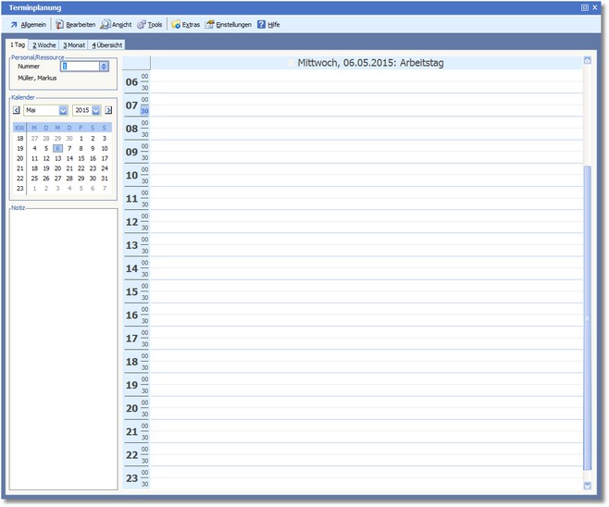The height and width of the screenshot is (507, 609).
Task: Click the Hilfe question mark icon
Action: 262,25
